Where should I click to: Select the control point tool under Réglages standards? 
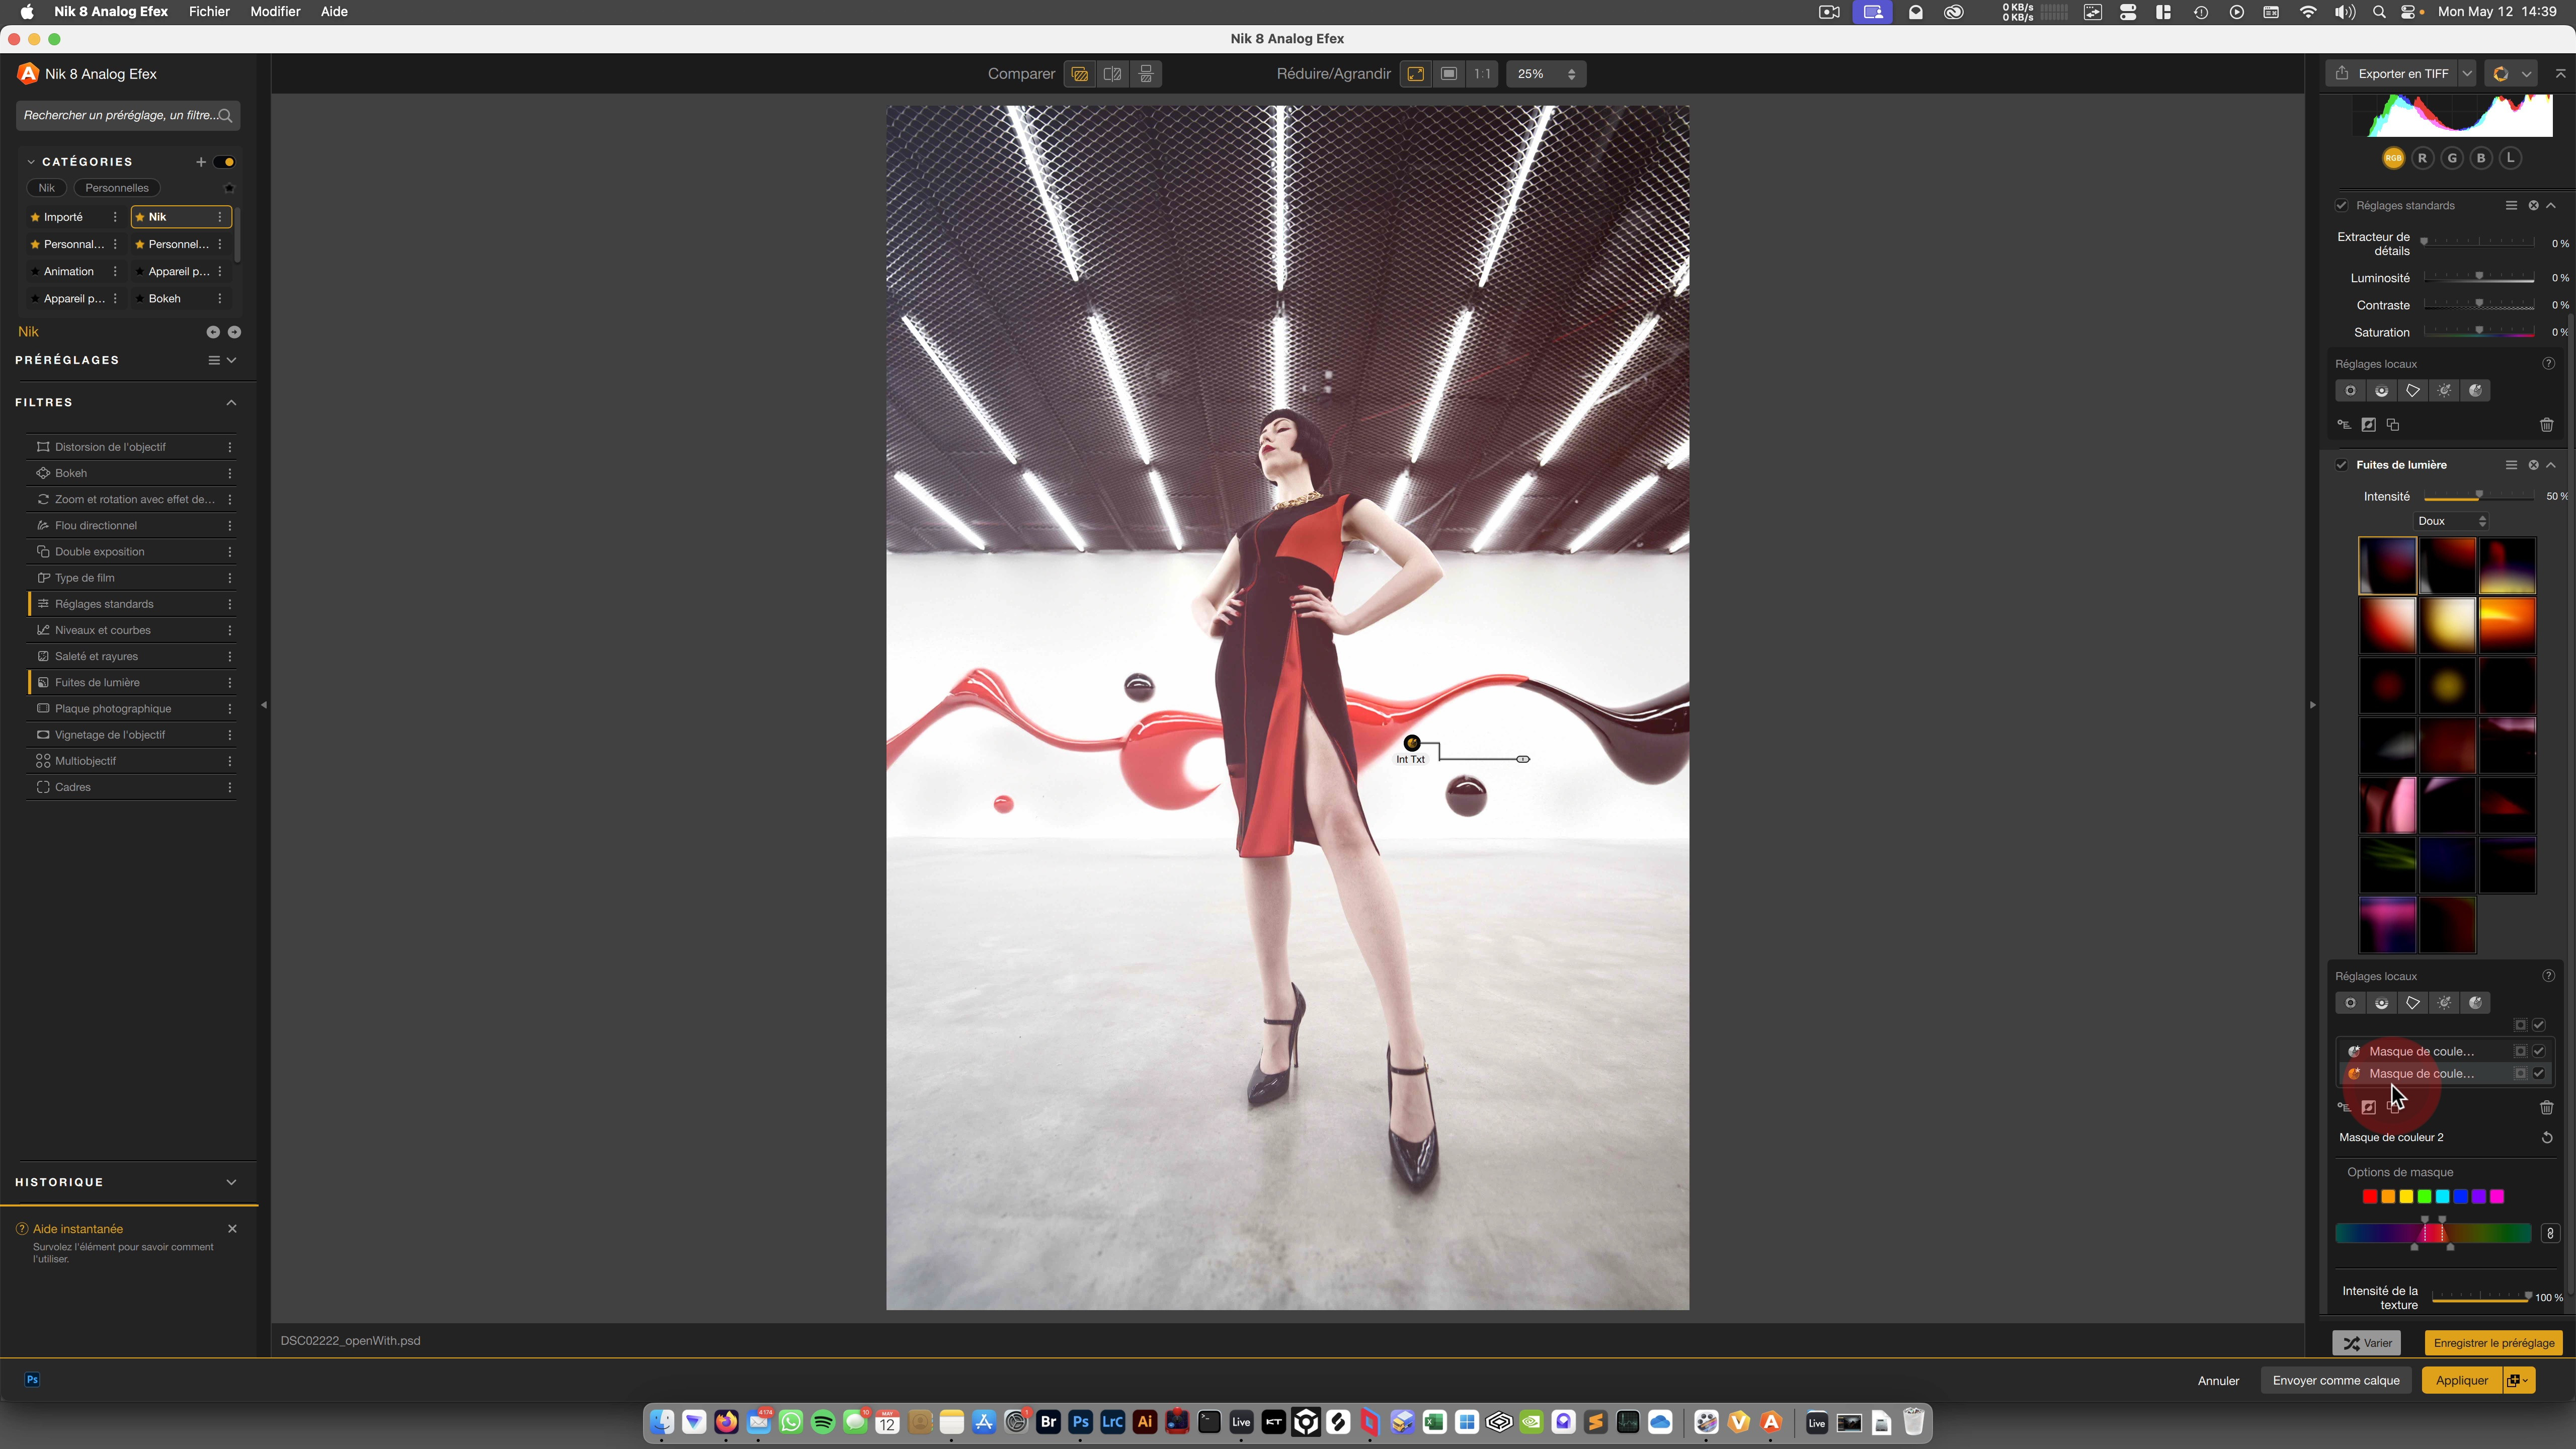(x=2350, y=391)
